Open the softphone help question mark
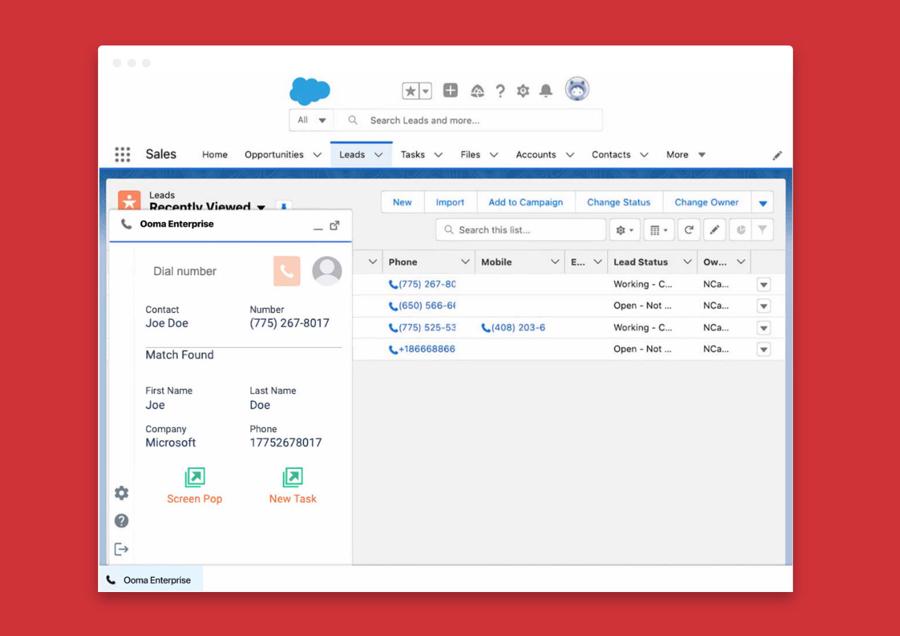900x636 pixels. click(x=122, y=521)
